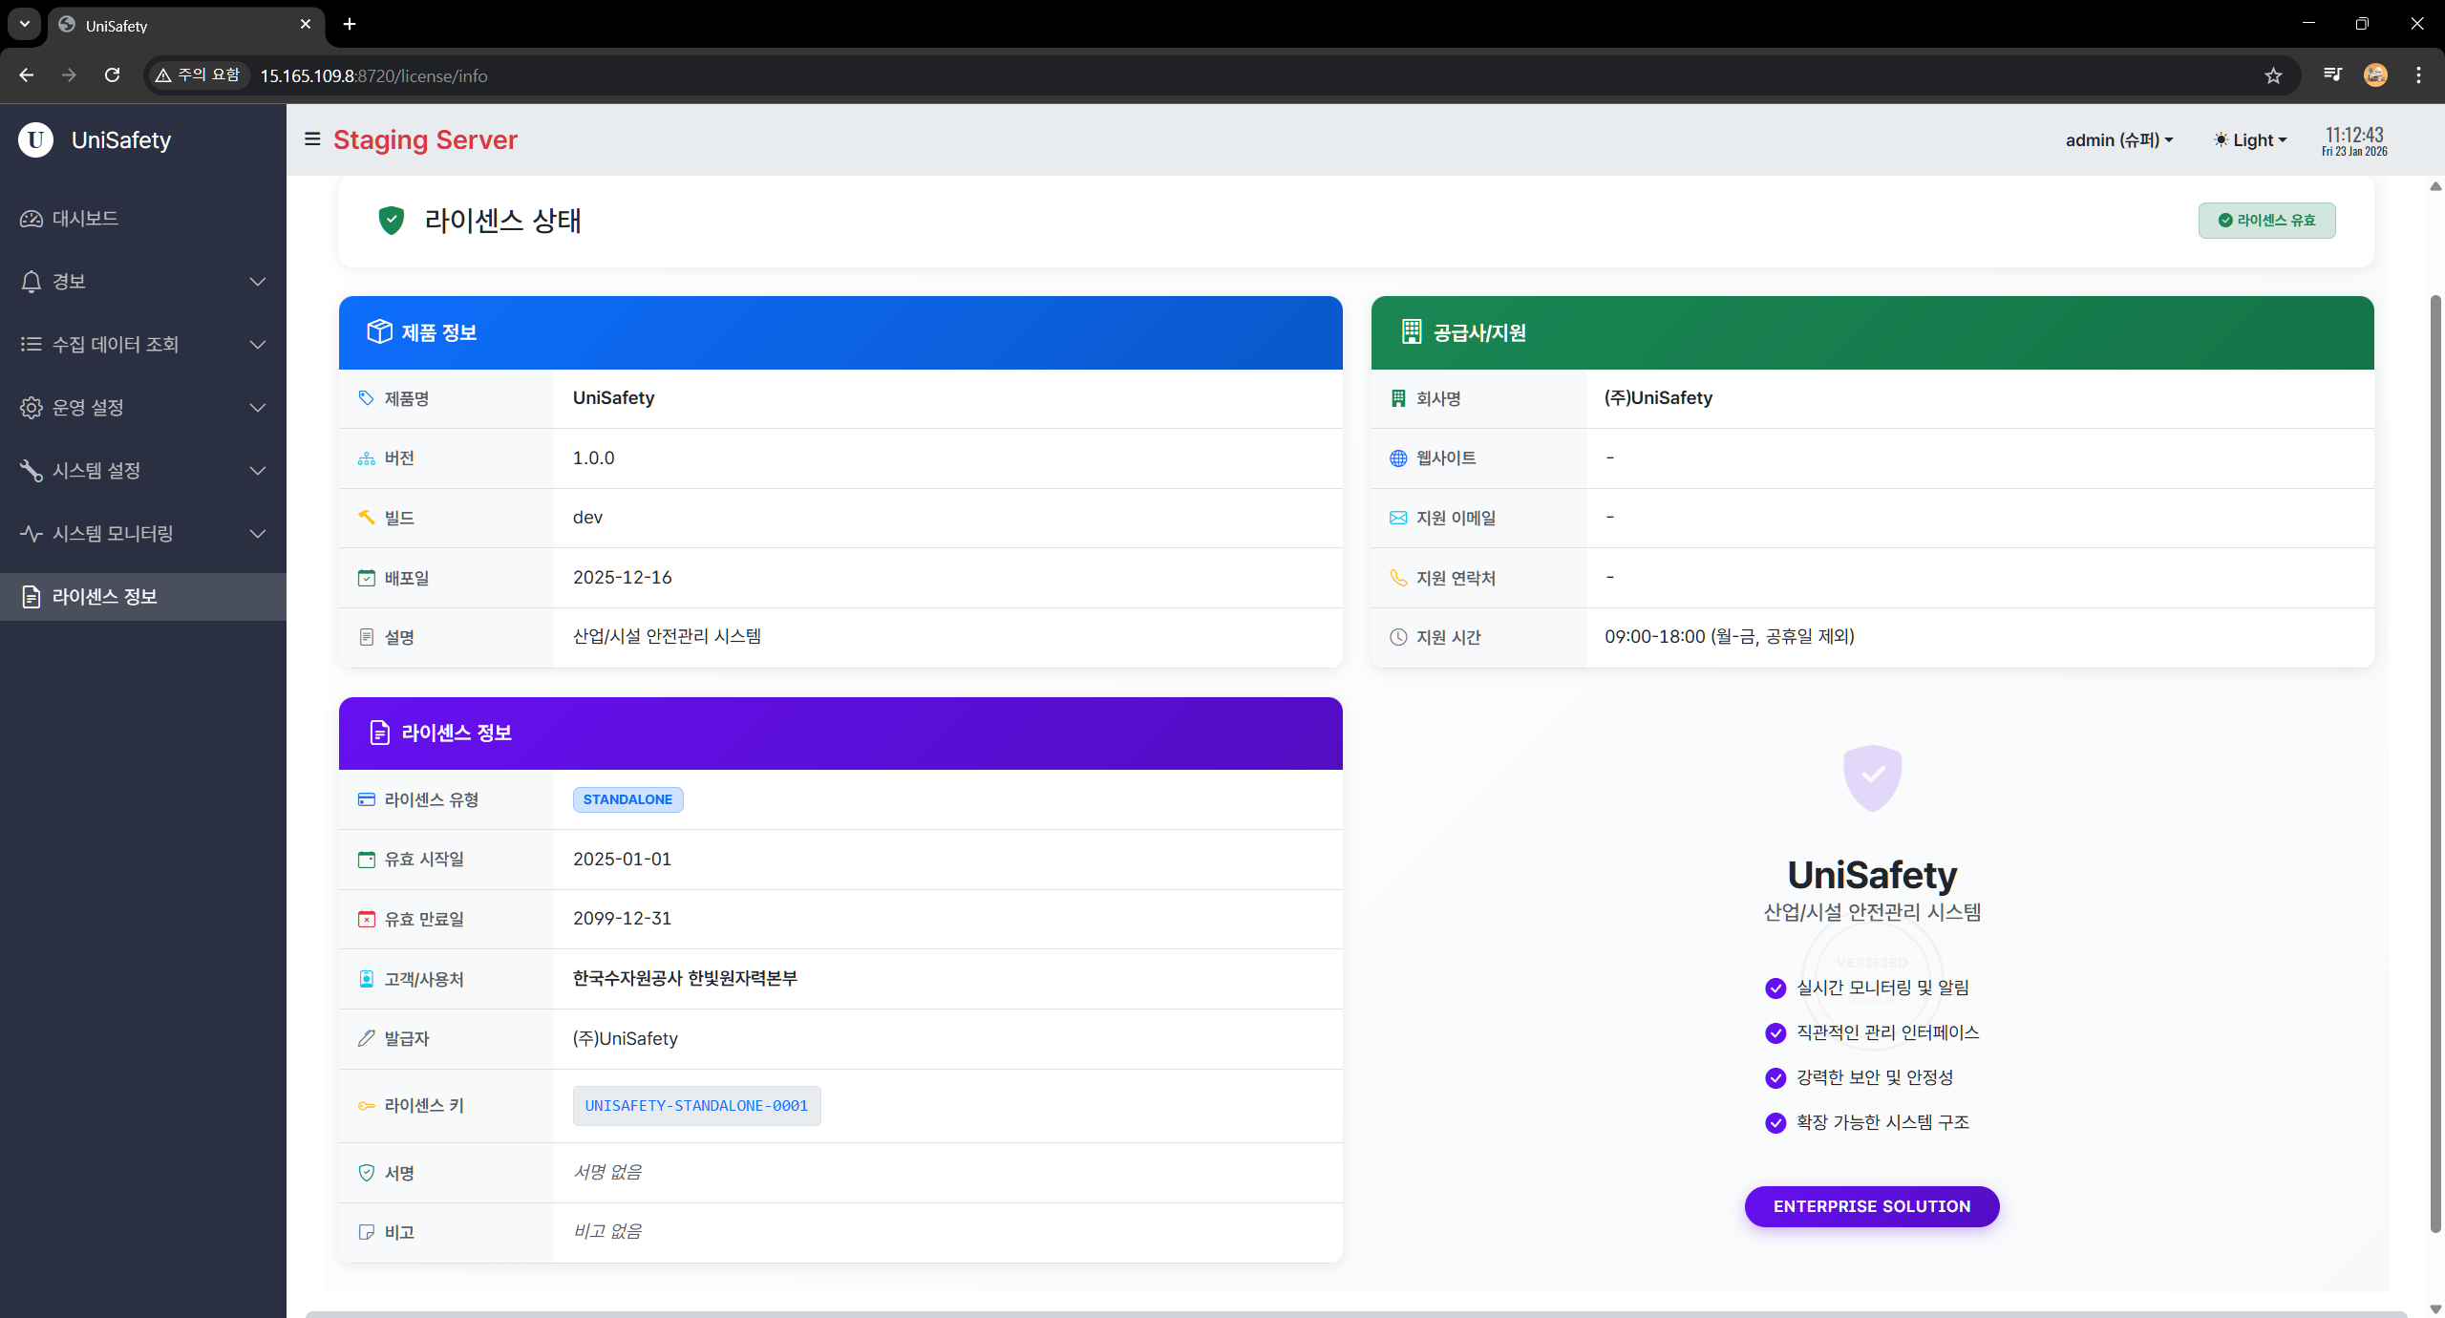Open the Light theme dropdown
This screenshot has height=1318, width=2445.
[x=2250, y=139]
